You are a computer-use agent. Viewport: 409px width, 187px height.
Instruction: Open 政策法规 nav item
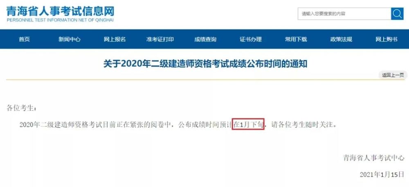click(341, 39)
